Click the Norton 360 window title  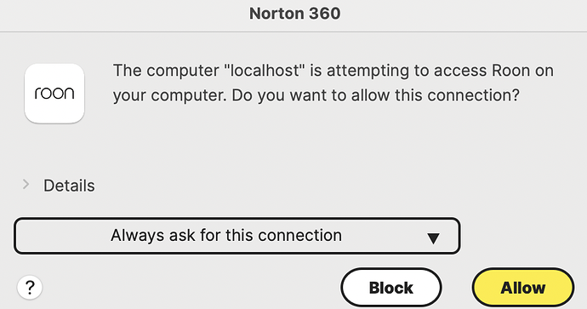click(x=295, y=14)
